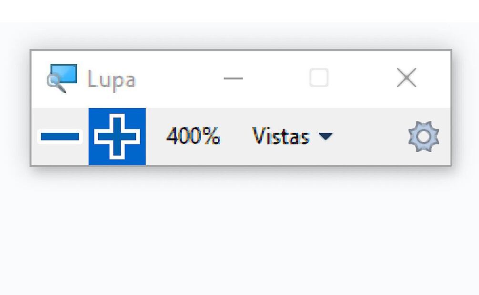Click the Lupa title text

[112, 79]
